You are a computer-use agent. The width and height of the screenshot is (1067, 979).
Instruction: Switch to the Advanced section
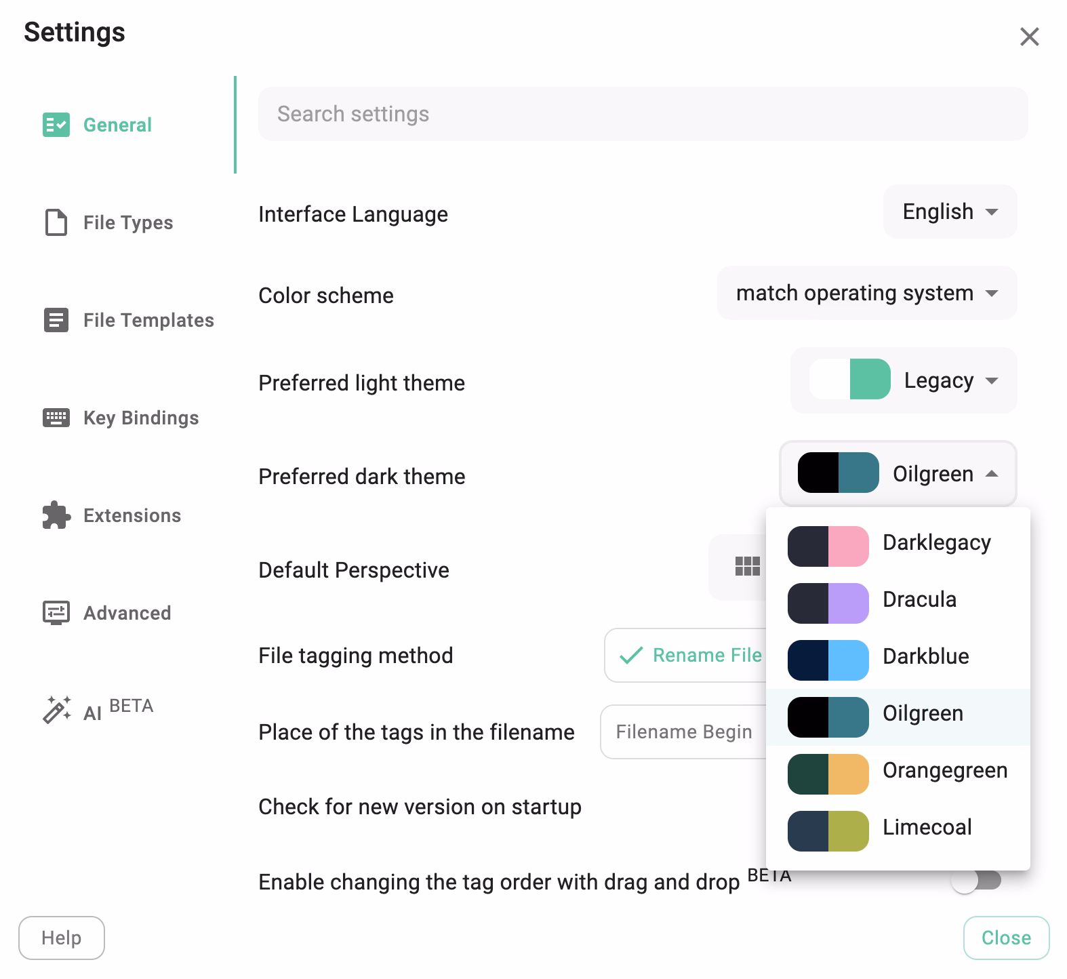(x=126, y=612)
